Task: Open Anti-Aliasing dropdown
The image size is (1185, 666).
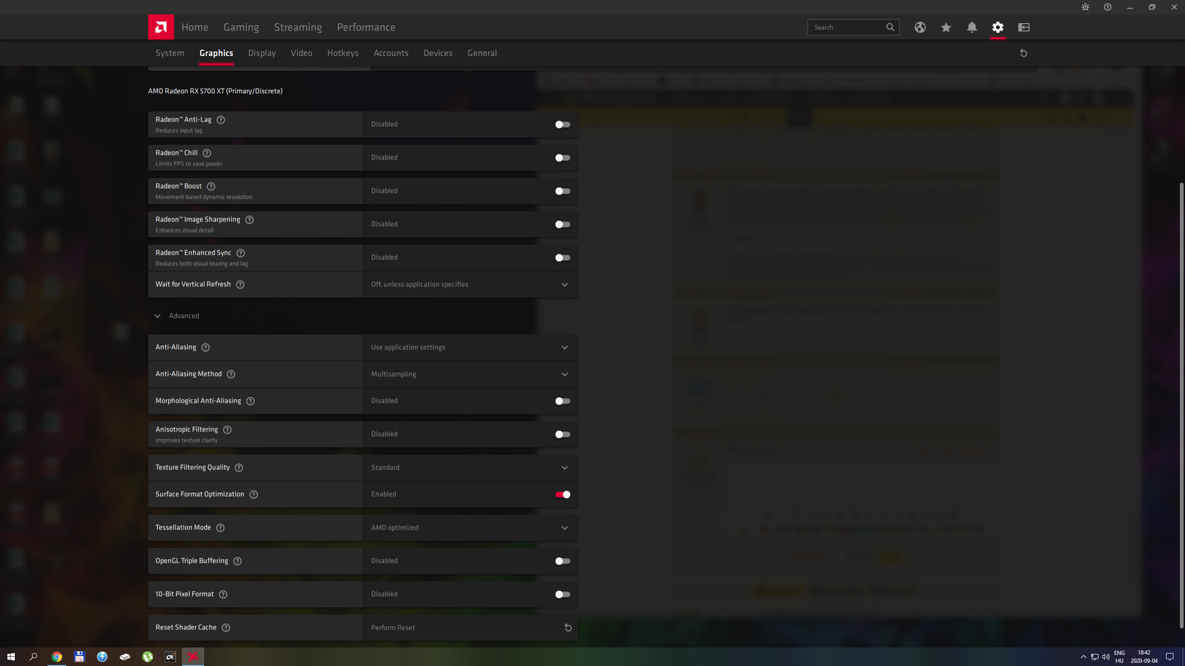Action: point(470,348)
